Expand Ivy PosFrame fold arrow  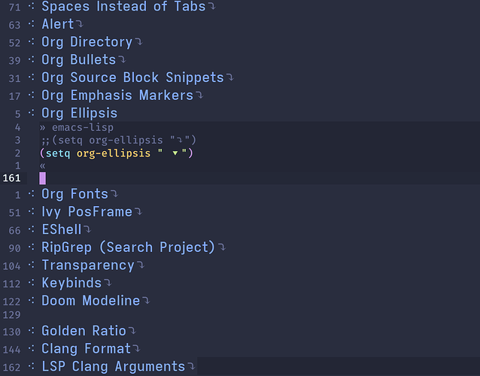[138, 212]
